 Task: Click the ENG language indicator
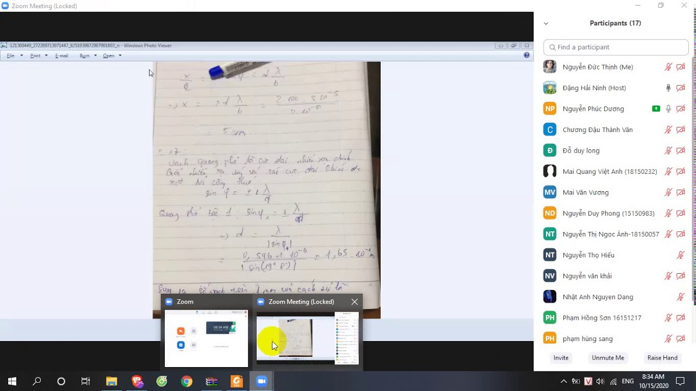[627, 381]
